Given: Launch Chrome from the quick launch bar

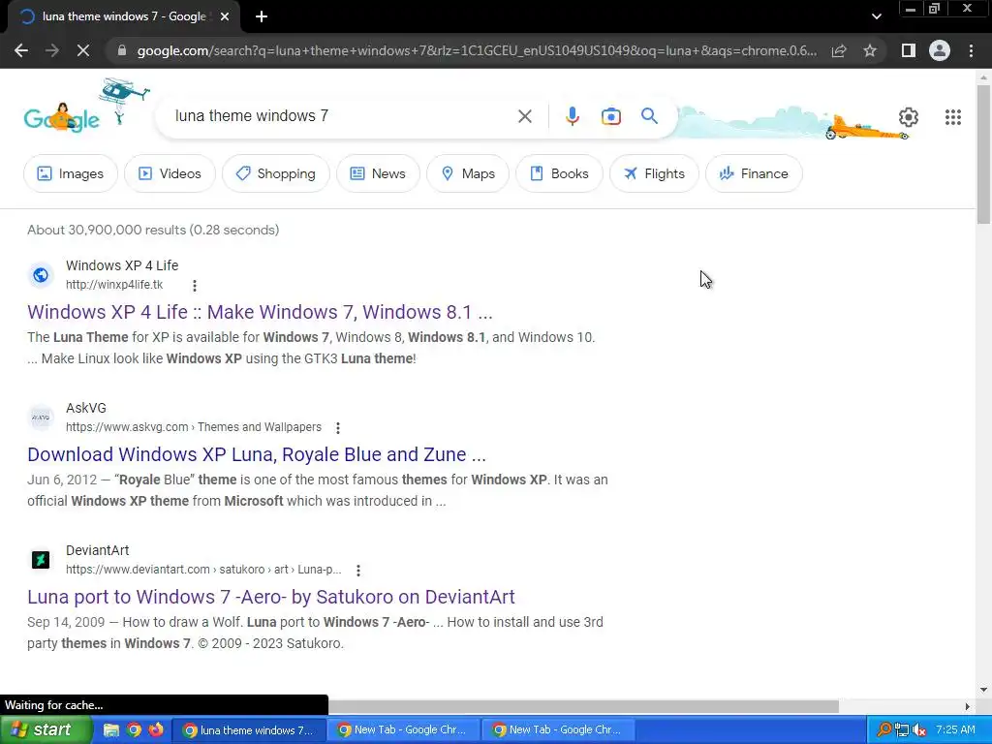Looking at the screenshot, I should [134, 730].
